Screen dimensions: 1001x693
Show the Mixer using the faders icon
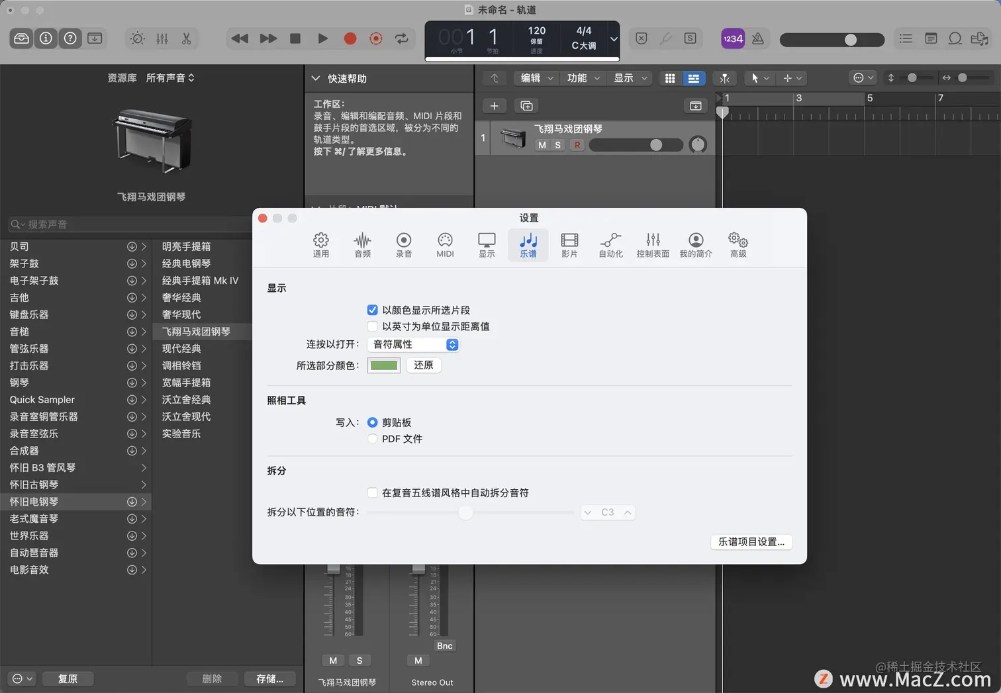point(162,38)
